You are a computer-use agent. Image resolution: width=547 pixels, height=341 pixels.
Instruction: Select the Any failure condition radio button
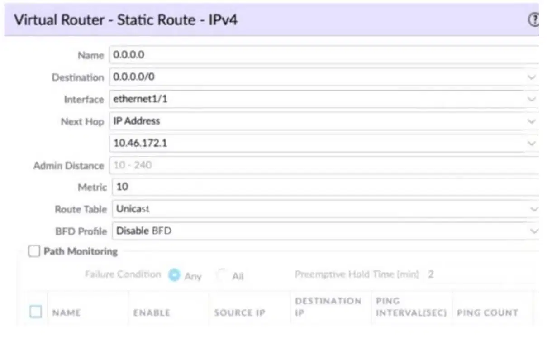174,275
